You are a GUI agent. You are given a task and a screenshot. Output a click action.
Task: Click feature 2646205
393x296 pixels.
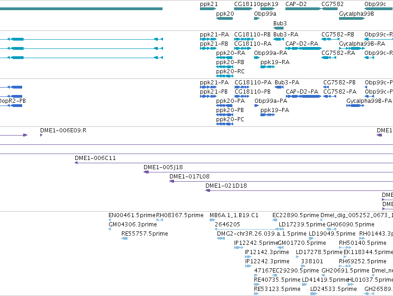(x=247, y=229)
